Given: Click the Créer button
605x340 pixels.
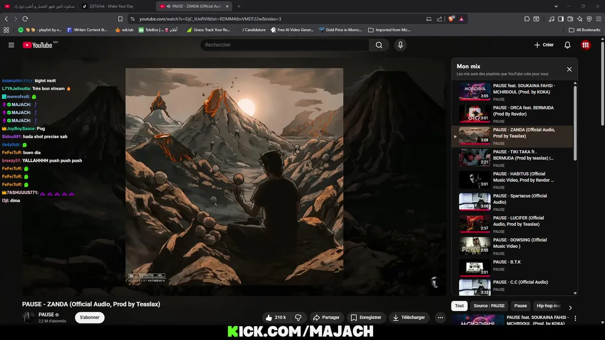Looking at the screenshot, I should point(544,45).
